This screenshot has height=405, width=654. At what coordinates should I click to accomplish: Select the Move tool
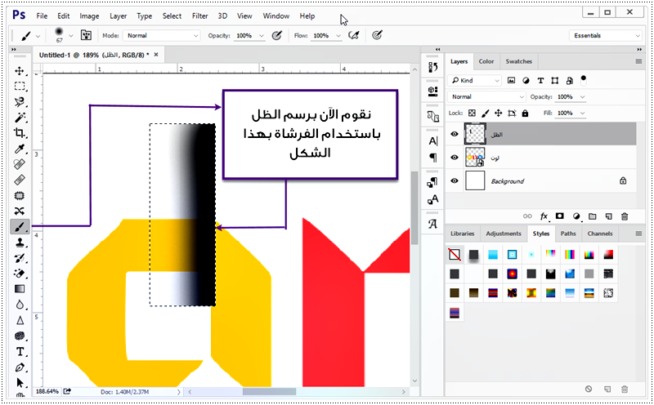[20, 71]
